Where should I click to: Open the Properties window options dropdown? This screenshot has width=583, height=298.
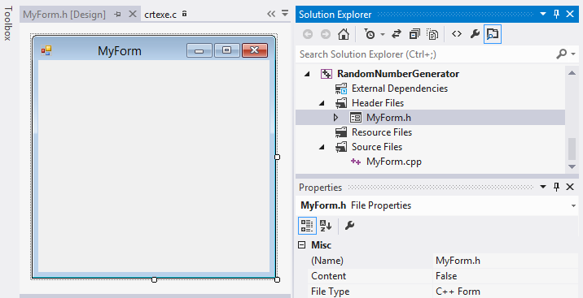coord(543,187)
